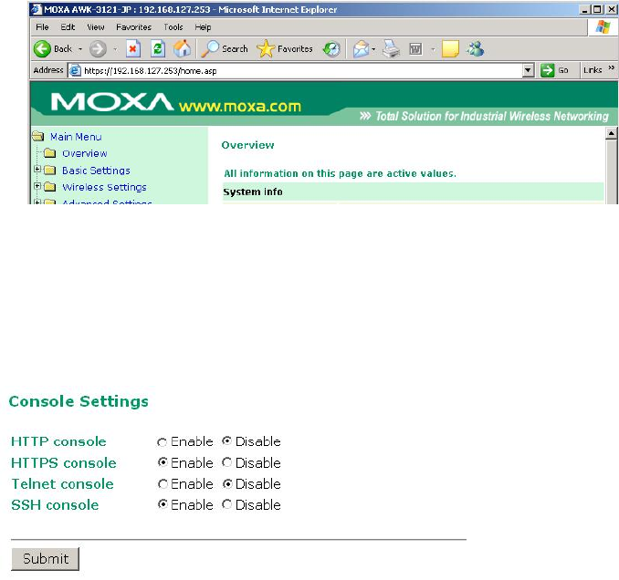Click the Main Menu folder icon
Viewport: 619px width, 580px height.
(x=38, y=137)
